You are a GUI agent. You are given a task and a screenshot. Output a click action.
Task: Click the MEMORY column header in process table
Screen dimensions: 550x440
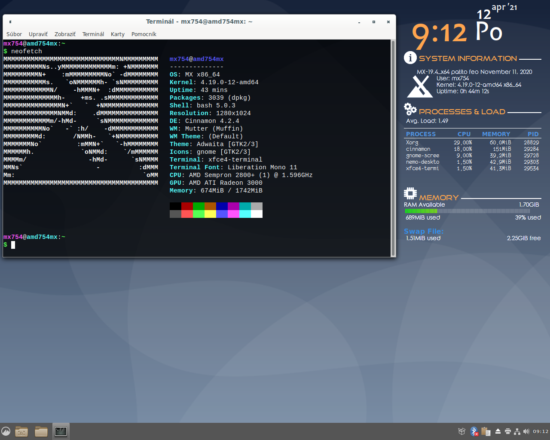click(496, 134)
